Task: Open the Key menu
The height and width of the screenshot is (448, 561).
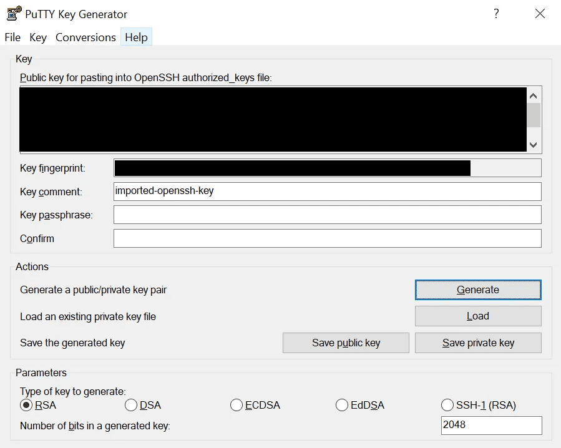Action: click(x=38, y=37)
